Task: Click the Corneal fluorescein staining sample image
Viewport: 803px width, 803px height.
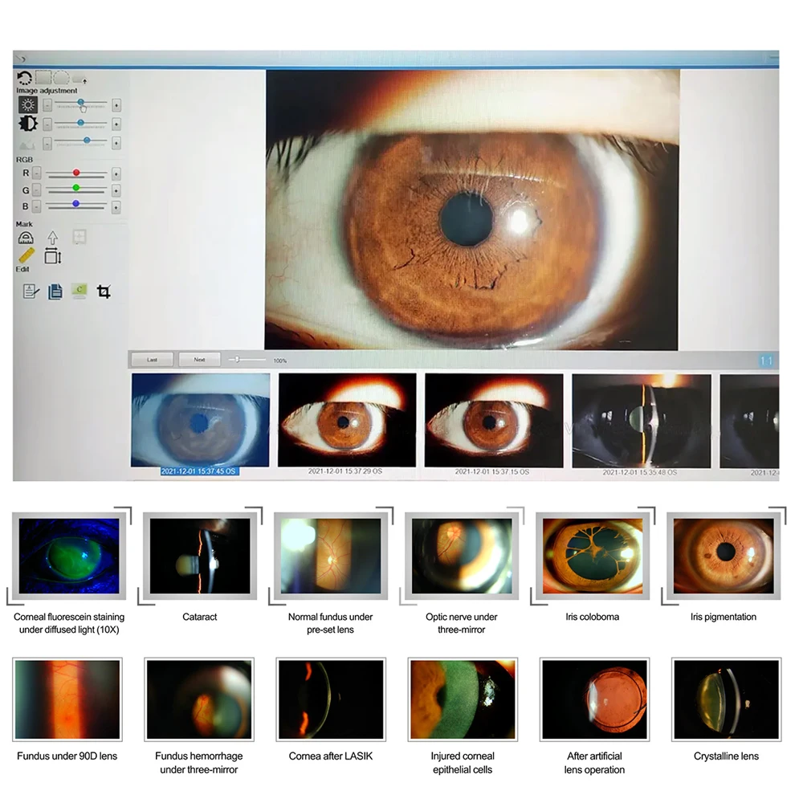Action: coord(69,556)
